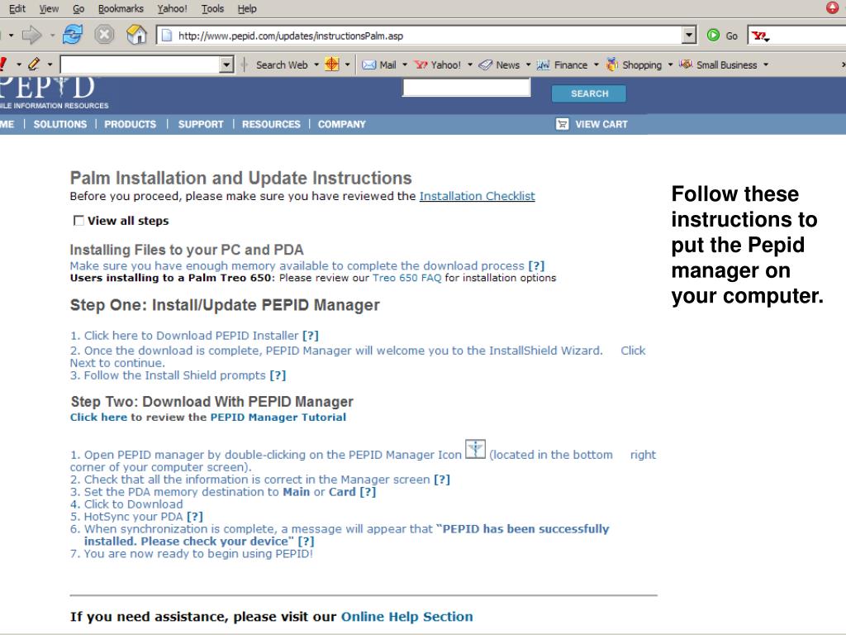Viewport: 846px width, 635px height.
Task: Expand the Shopping dropdown arrow
Action: point(670,64)
